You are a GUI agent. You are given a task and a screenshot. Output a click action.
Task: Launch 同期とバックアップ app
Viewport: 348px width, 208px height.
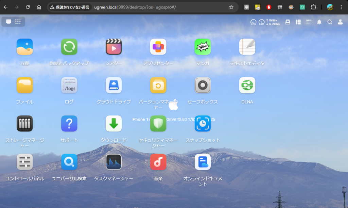click(69, 47)
